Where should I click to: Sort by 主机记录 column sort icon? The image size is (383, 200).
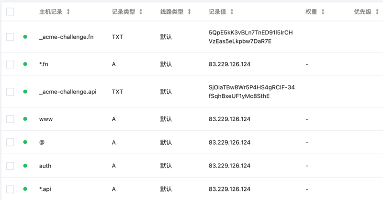[x=68, y=11]
